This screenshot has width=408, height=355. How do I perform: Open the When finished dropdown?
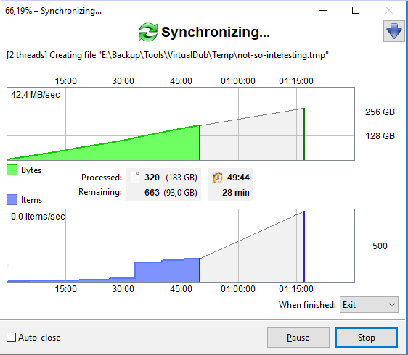pyautogui.click(x=369, y=304)
